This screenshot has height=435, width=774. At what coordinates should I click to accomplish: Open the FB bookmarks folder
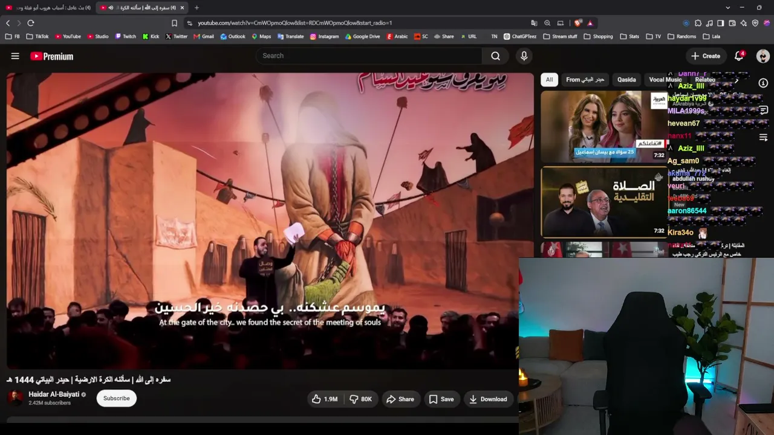pos(13,36)
